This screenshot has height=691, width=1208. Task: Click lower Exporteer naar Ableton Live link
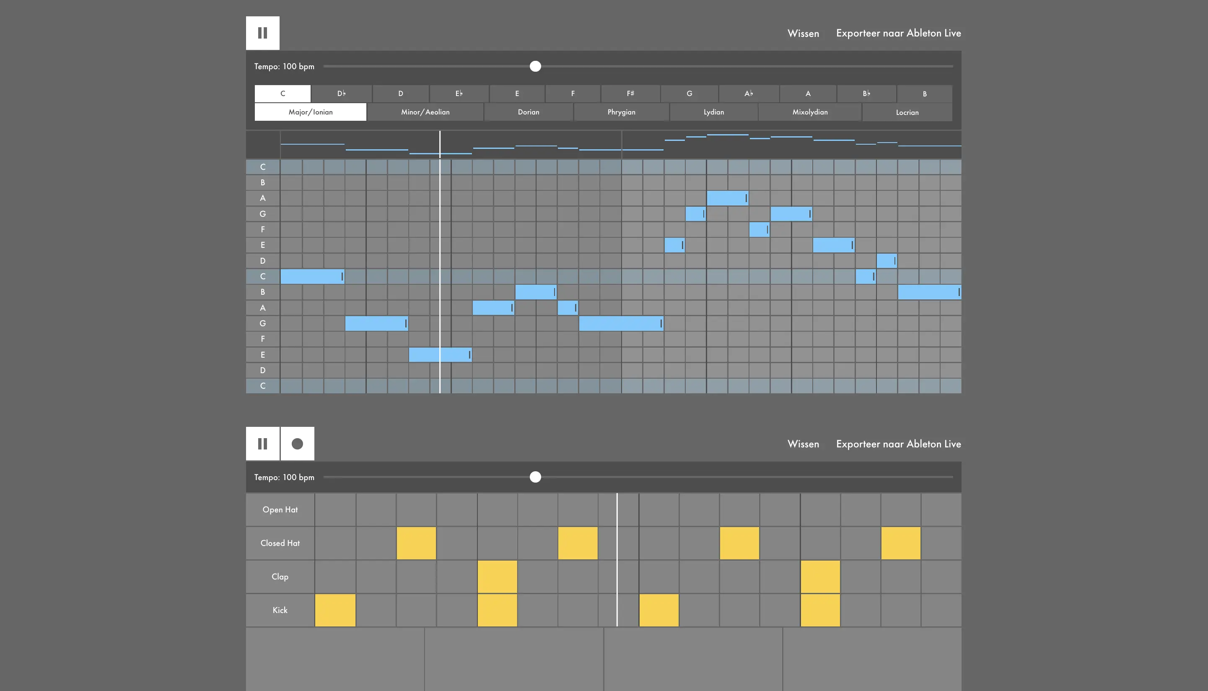898,444
